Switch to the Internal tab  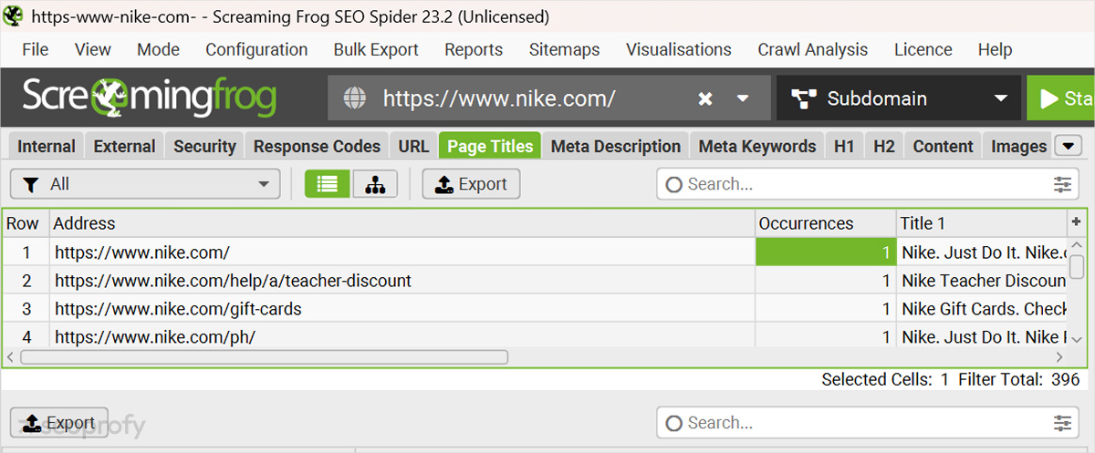47,146
